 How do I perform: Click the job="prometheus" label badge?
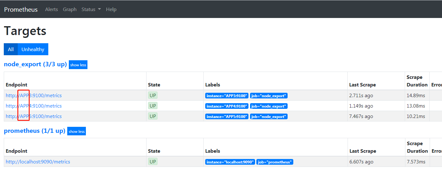275,162
